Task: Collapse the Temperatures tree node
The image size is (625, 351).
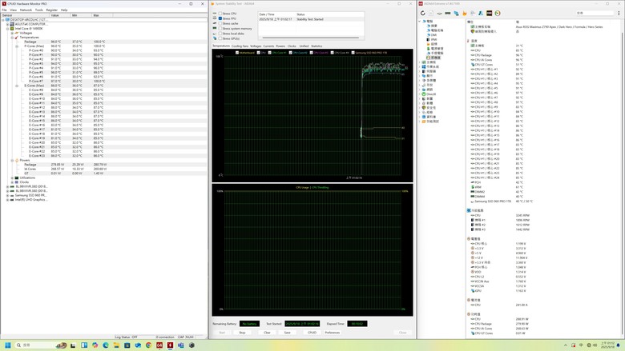Action: click(12, 37)
